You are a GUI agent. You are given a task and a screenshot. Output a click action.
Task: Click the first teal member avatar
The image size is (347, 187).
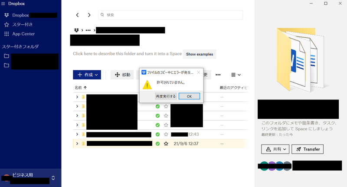(x=264, y=166)
